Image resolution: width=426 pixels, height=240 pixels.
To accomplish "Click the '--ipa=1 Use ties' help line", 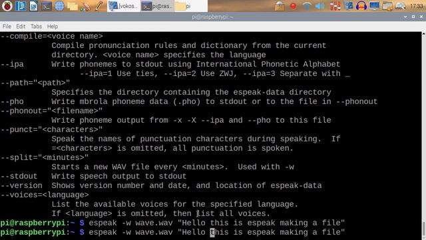I will click(x=214, y=73).
